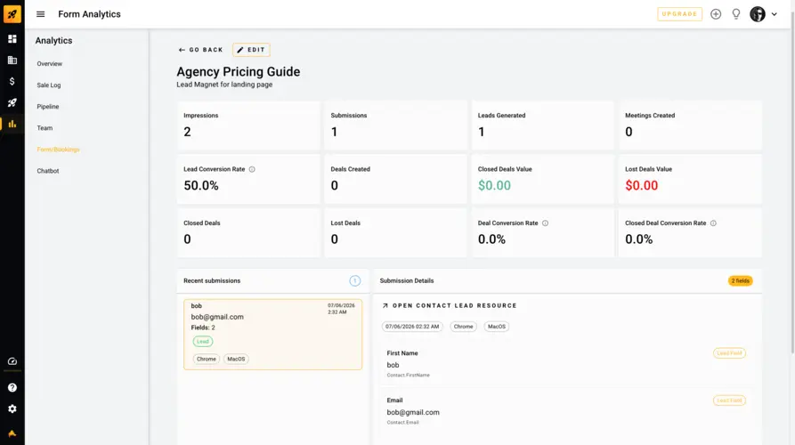Click the MacOS chip in Submission Details
Image resolution: width=795 pixels, height=445 pixels.
(497, 327)
